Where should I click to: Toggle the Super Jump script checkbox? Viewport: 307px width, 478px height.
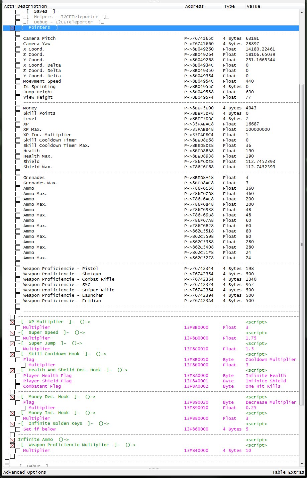(x=12, y=344)
